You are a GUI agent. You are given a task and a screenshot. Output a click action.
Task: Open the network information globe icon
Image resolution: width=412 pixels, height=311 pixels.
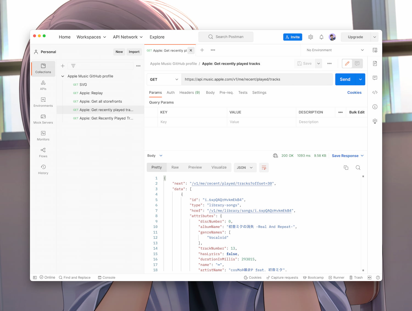coord(275,156)
